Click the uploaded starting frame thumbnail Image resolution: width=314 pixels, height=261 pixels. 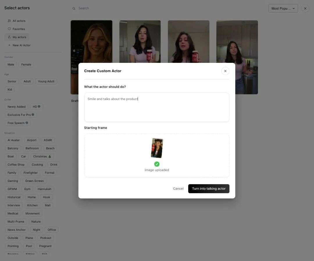(157, 148)
